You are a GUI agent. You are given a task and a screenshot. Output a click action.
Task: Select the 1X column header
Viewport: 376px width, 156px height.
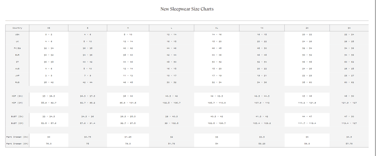(x=262, y=28)
